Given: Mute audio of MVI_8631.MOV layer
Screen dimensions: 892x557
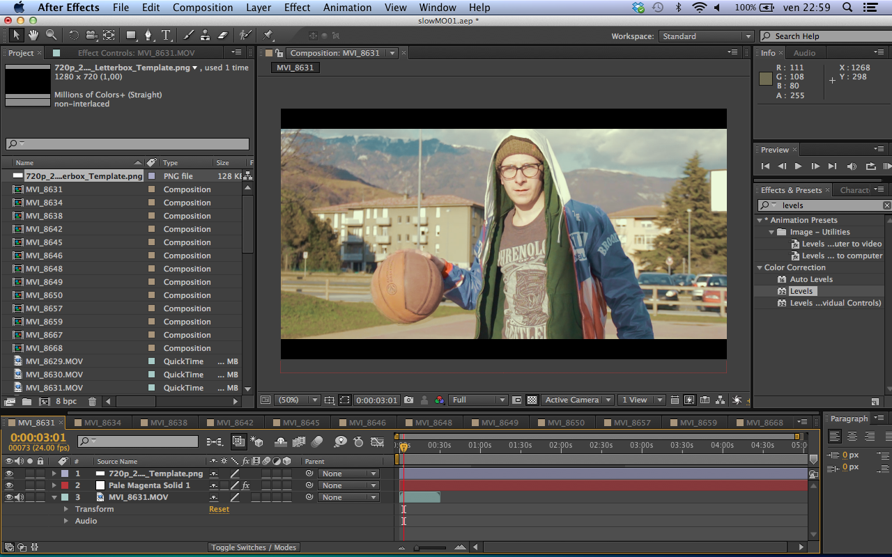Looking at the screenshot, I should [19, 497].
